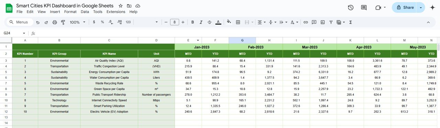Click the Move to folder icon
Screen dimensions: 440x128
(x=129, y=6)
